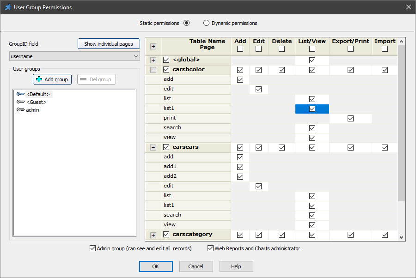Collapse the carscars table rows
This screenshot has height=278, width=416.
[153, 147]
